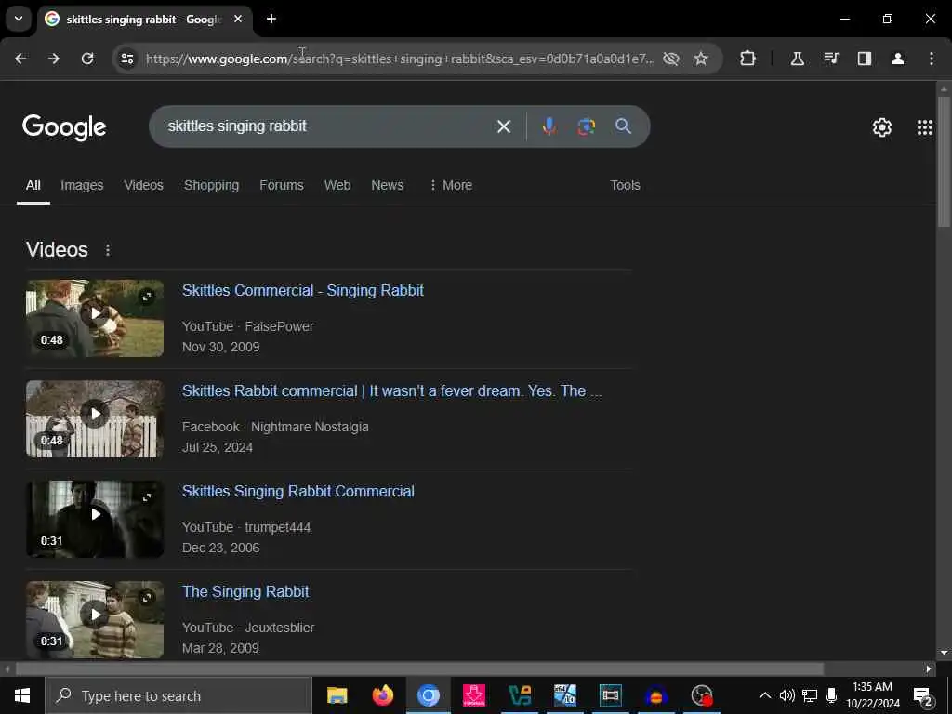Screen dimensions: 952x714
Task: Open the Tools search options
Action: point(626,185)
